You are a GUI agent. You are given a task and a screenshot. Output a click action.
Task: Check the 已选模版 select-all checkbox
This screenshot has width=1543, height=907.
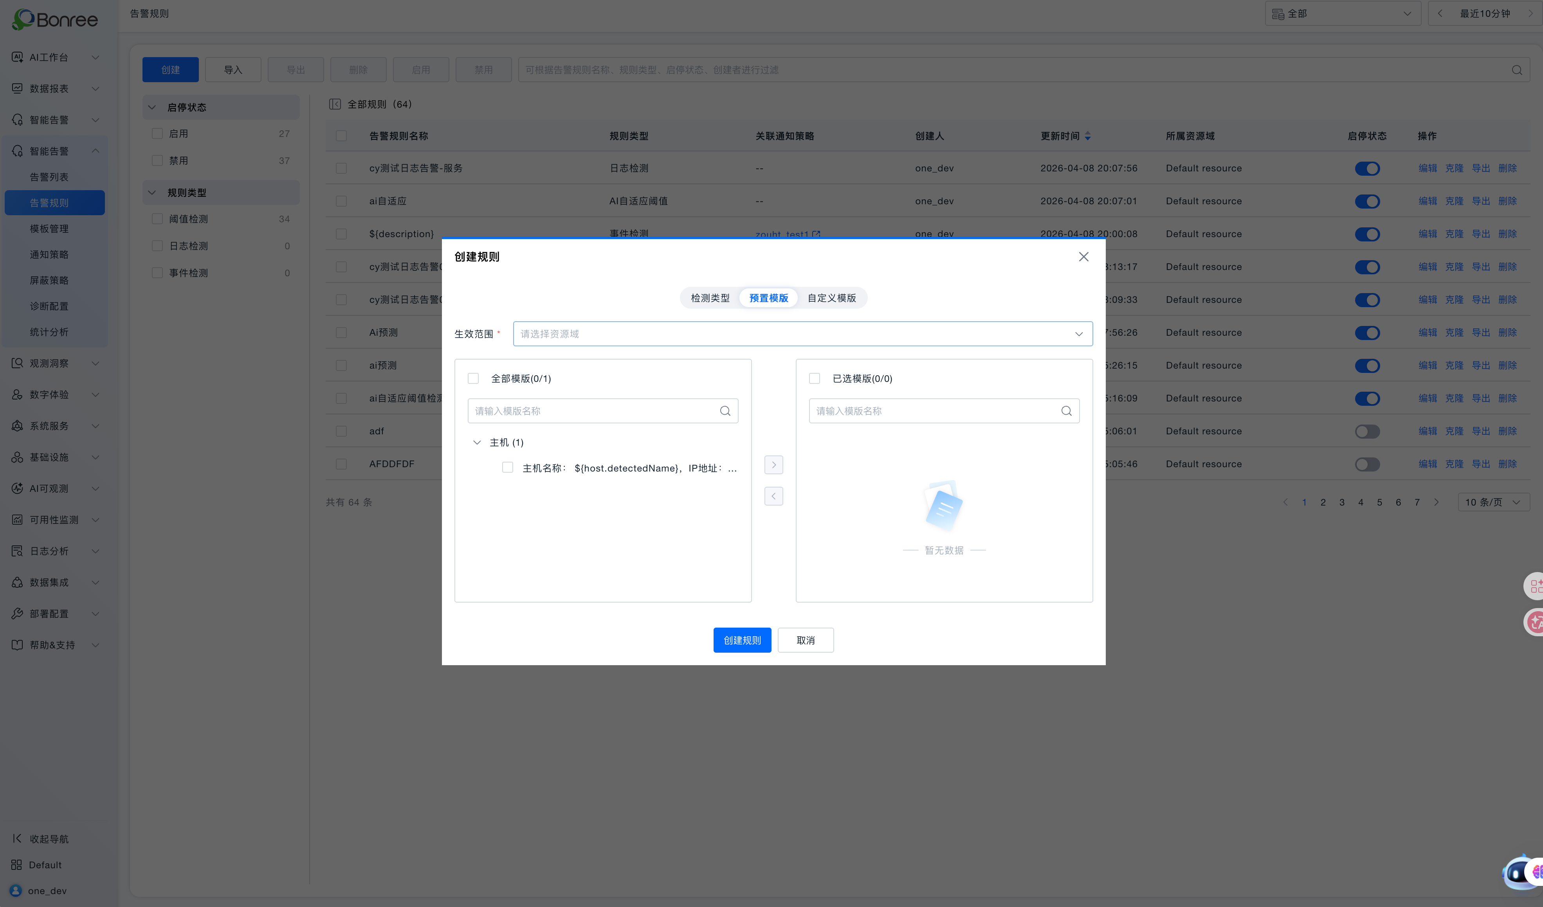click(x=814, y=378)
